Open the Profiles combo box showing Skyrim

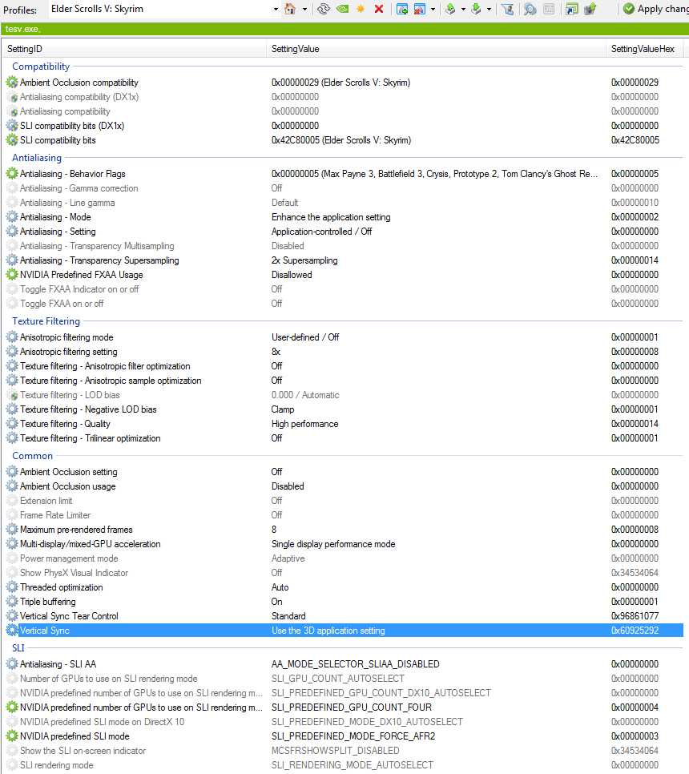[165, 9]
